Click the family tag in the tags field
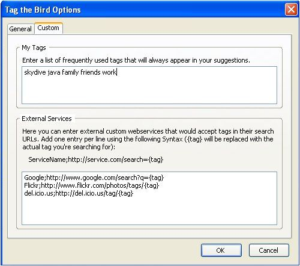This screenshot has width=300, height=266. point(70,72)
